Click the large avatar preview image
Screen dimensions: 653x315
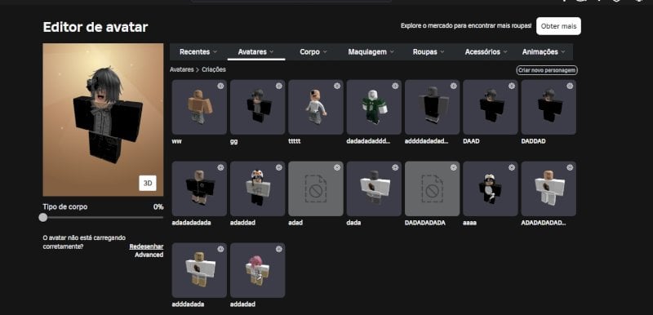pyautogui.click(x=103, y=119)
